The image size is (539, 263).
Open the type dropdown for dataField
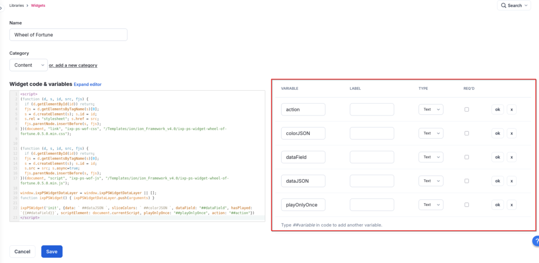(431, 157)
